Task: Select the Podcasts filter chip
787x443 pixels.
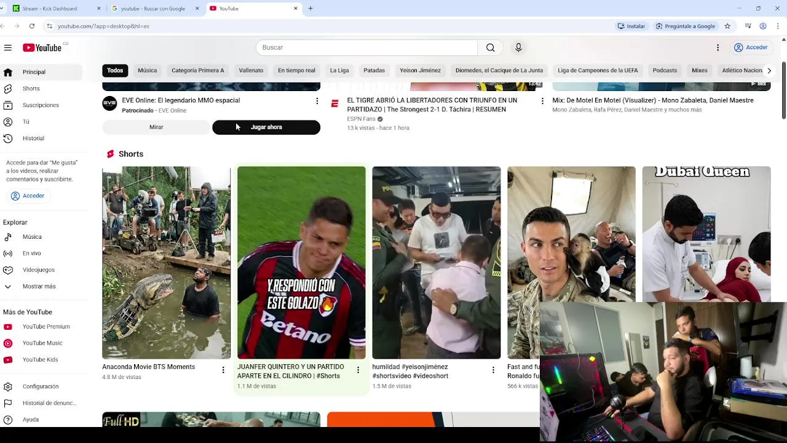Action: pos(665,71)
